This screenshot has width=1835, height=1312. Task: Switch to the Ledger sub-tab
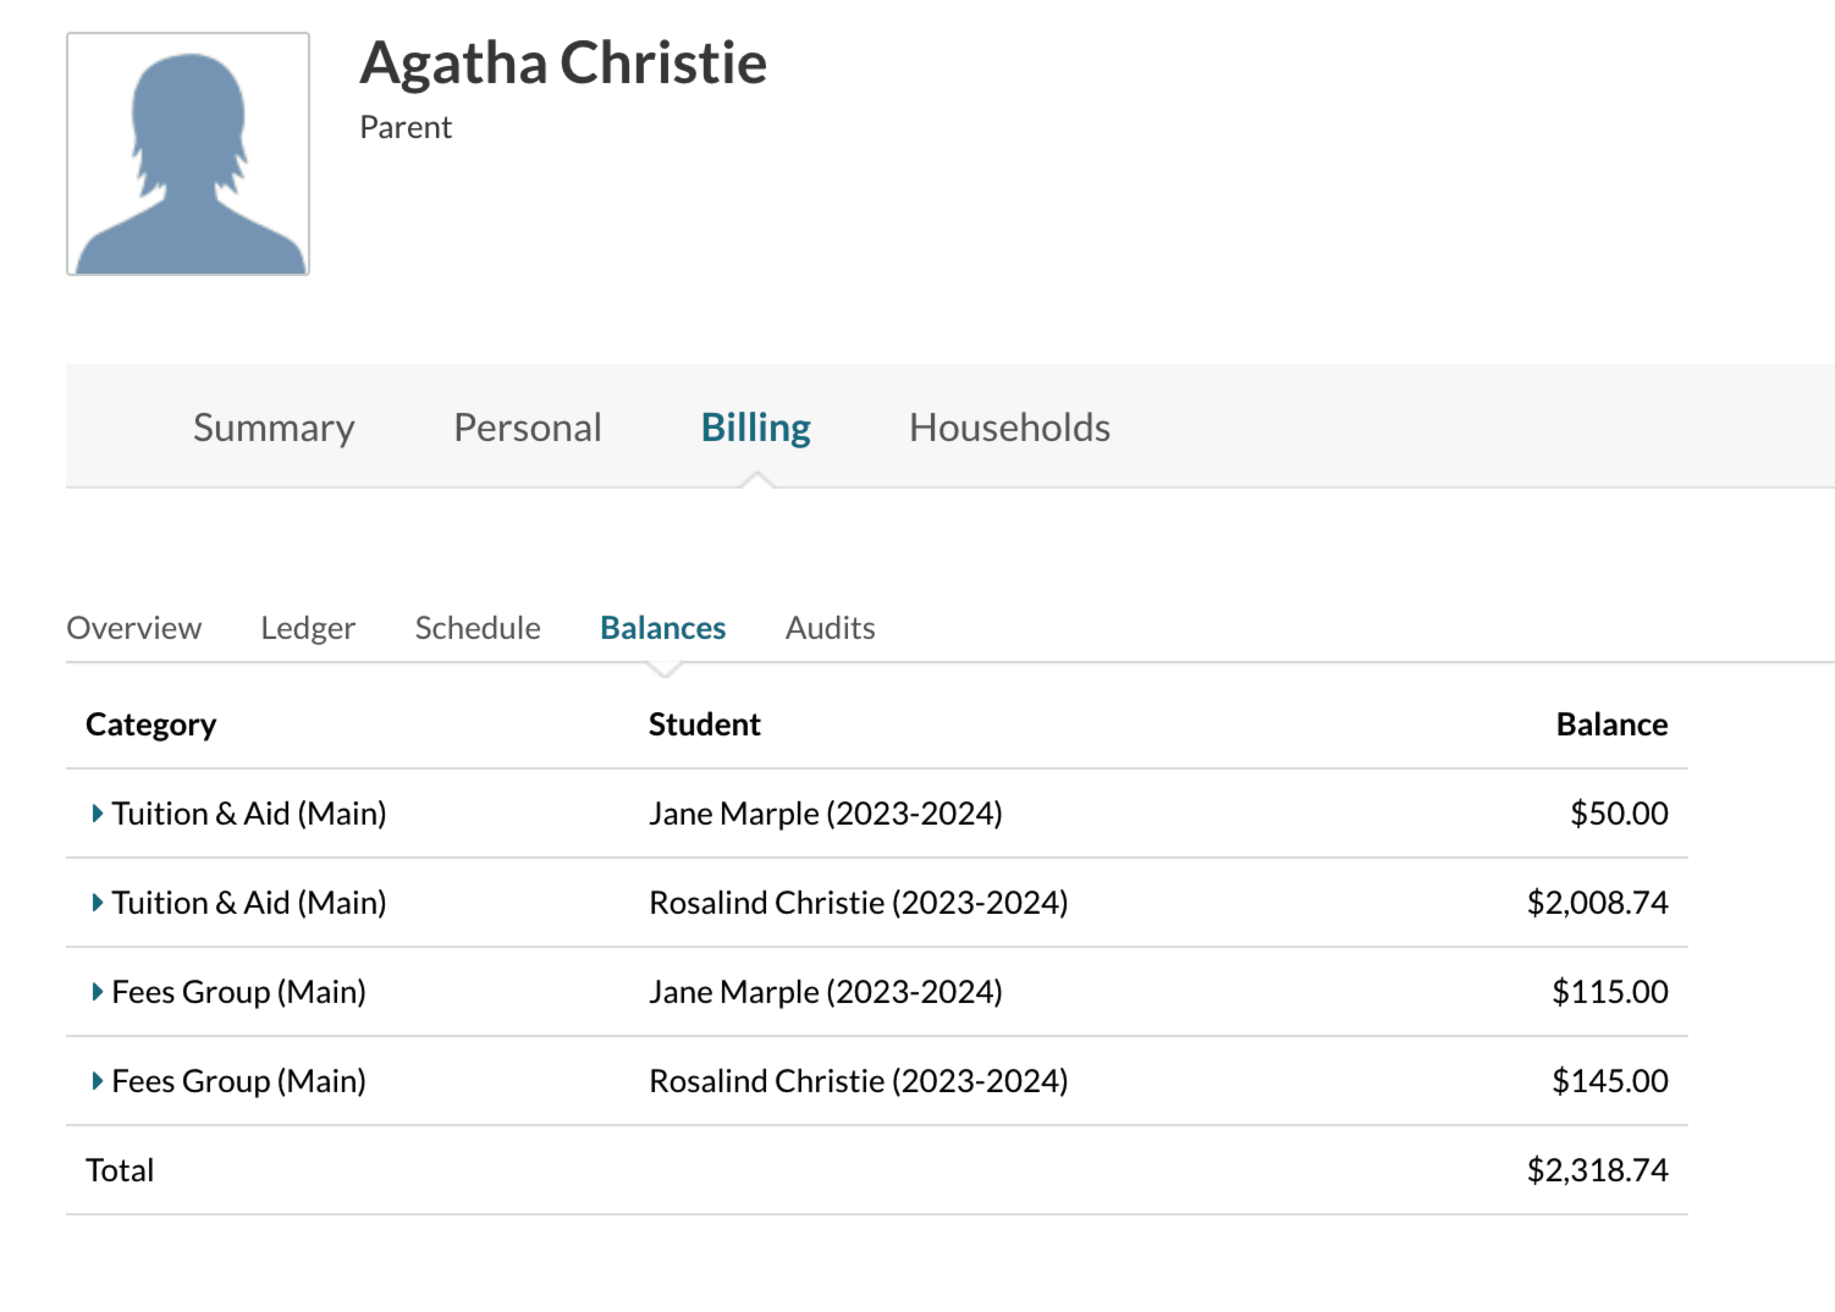308,628
